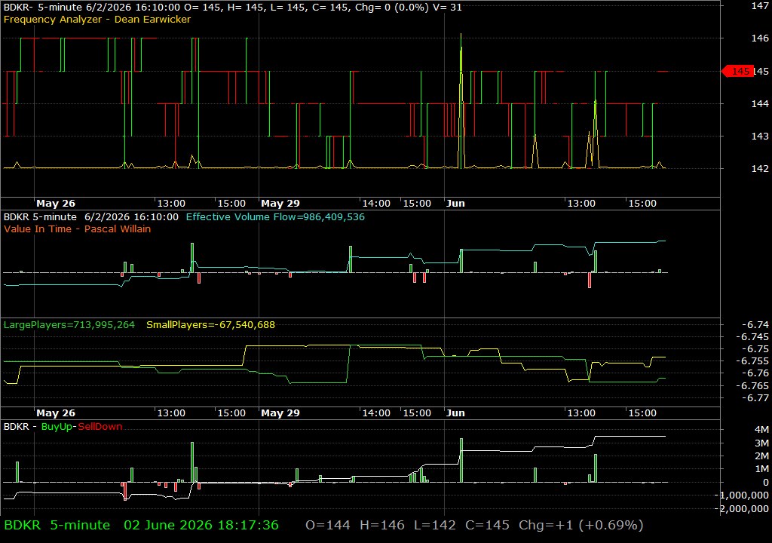The height and width of the screenshot is (543, 772).
Task: Click 'C=145' in the status bar
Action: tap(488, 525)
